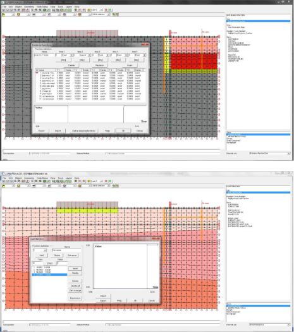This screenshot has width=294, height=332.
Task: Close the Existence functions dialog
Action: pyautogui.click(x=145, y=45)
